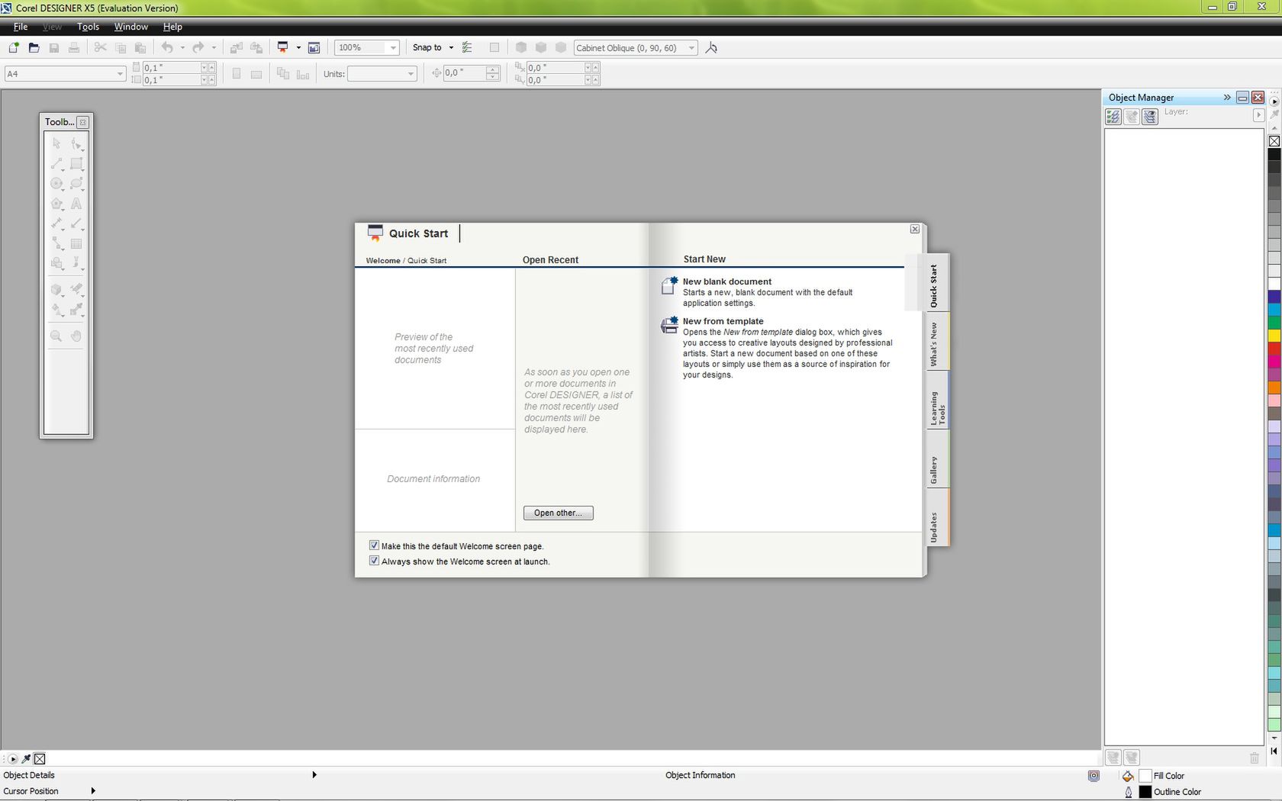Select the Zoom tool in Toolbox
The height and width of the screenshot is (801, 1282).
(x=56, y=336)
